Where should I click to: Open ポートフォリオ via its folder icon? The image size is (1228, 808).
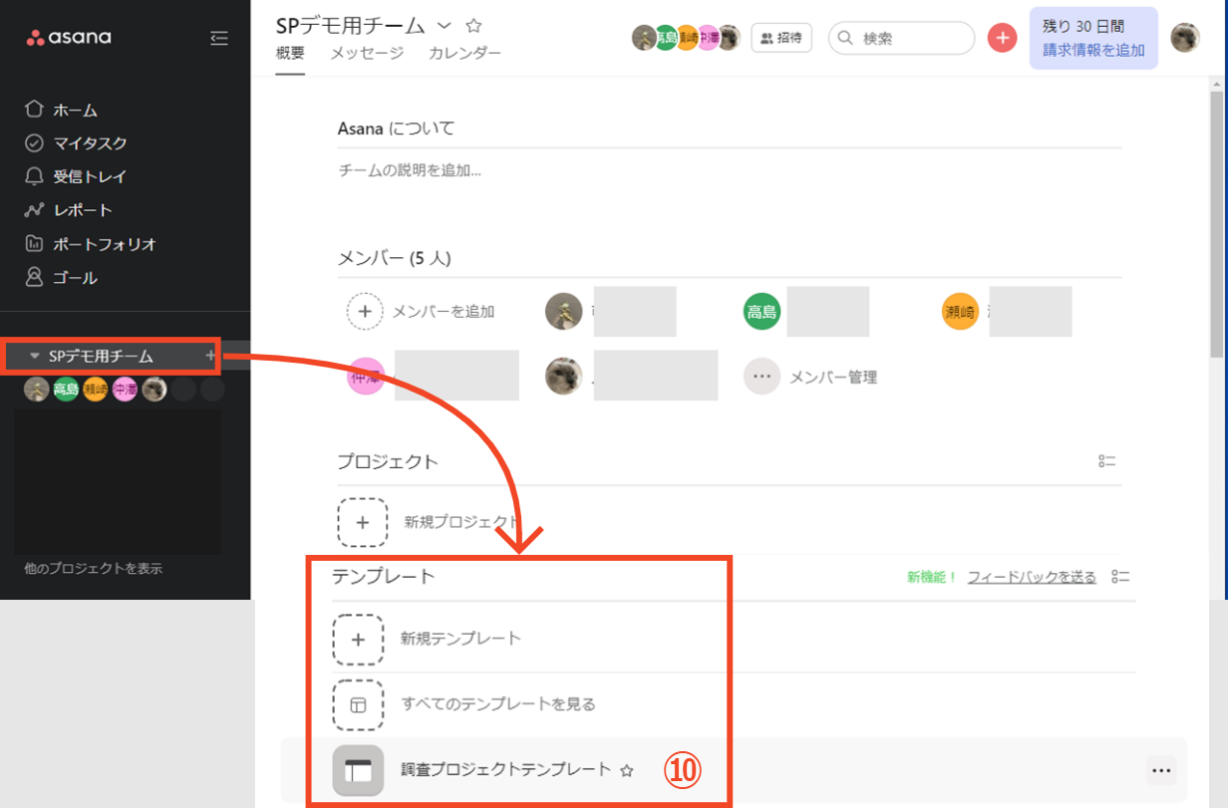pos(35,243)
